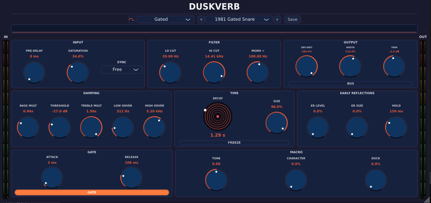Click the ER Level knob
Viewport: 431px width, 203px height.
coord(318,127)
